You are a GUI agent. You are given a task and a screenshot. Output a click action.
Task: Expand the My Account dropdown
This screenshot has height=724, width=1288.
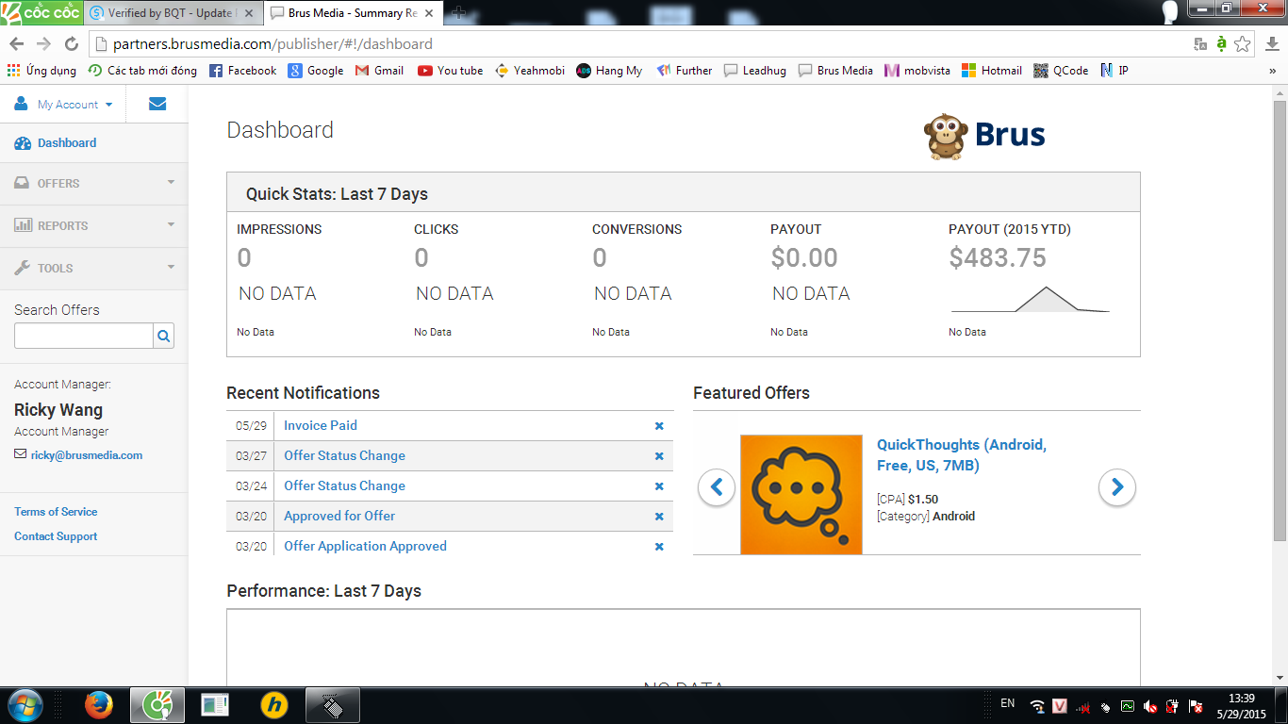63,105
